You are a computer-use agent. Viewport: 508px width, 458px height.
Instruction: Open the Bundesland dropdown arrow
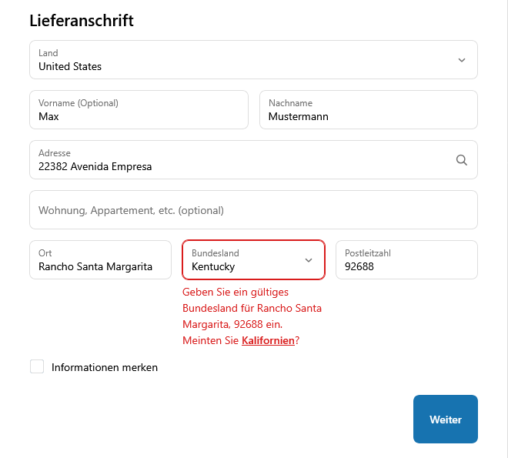(x=309, y=260)
